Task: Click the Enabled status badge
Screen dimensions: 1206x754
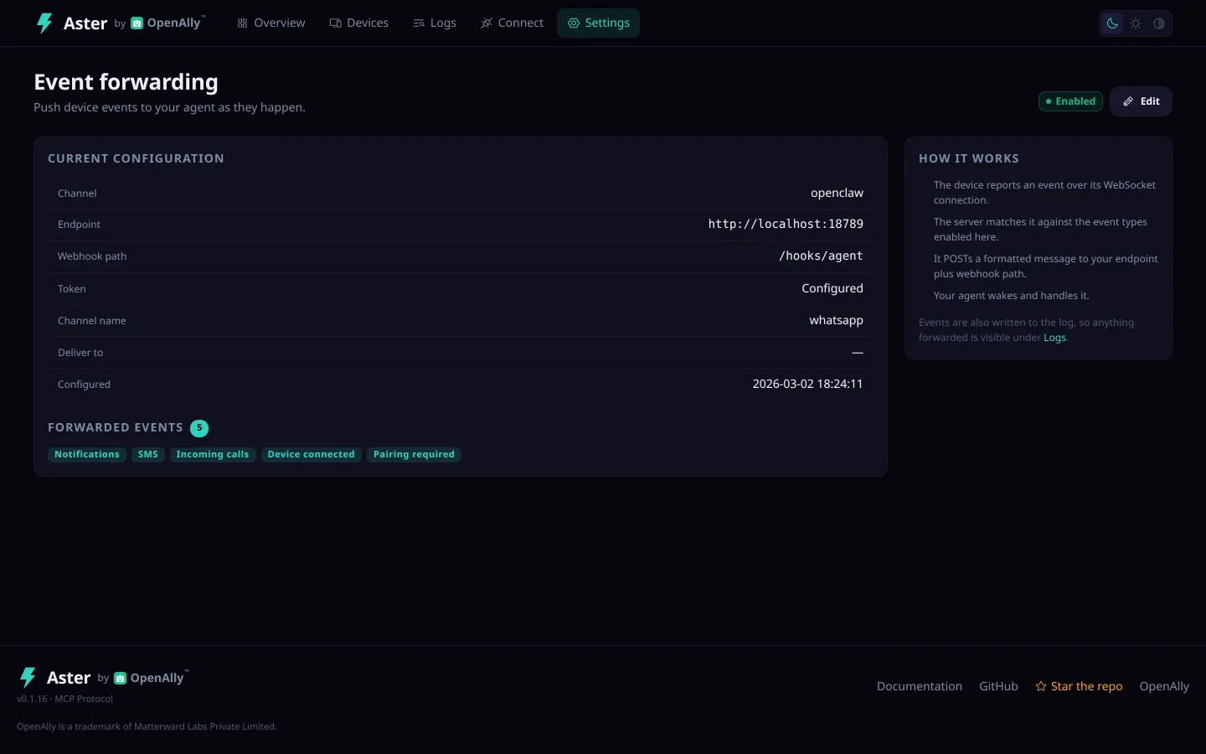Action: 1070,101
